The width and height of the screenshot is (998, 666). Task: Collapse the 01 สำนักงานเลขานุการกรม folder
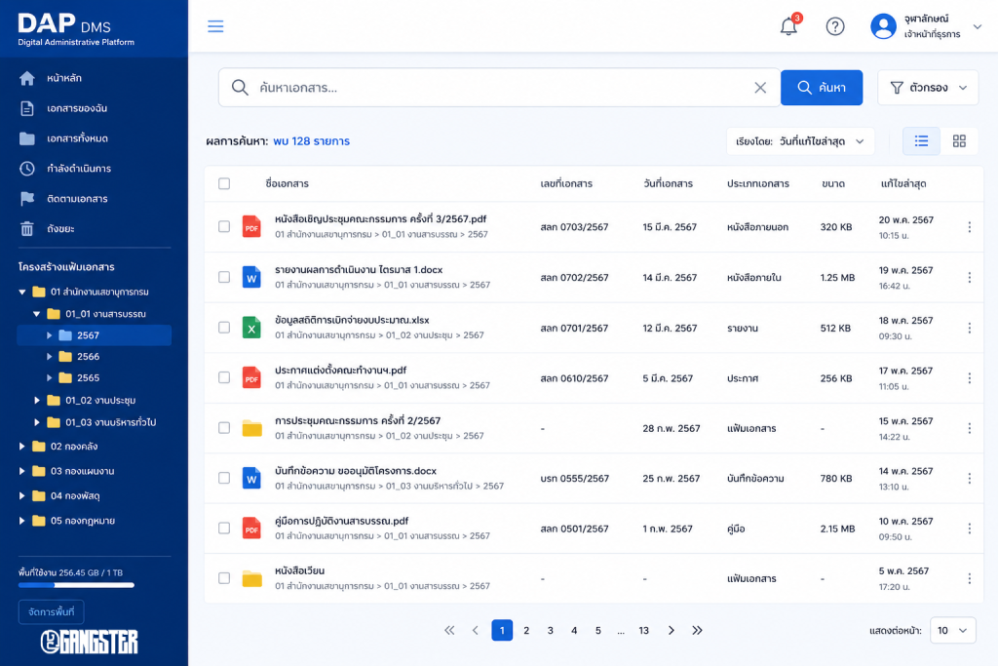(22, 292)
